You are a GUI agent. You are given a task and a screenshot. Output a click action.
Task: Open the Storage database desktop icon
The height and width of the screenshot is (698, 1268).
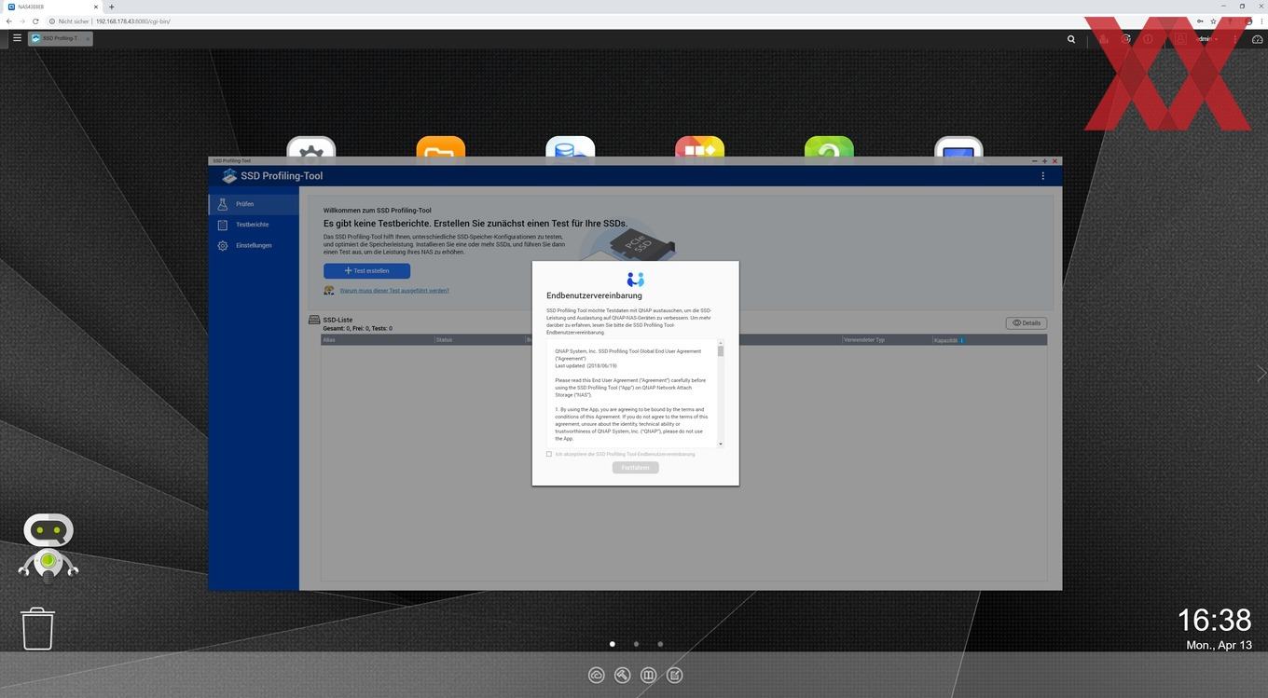click(571, 149)
